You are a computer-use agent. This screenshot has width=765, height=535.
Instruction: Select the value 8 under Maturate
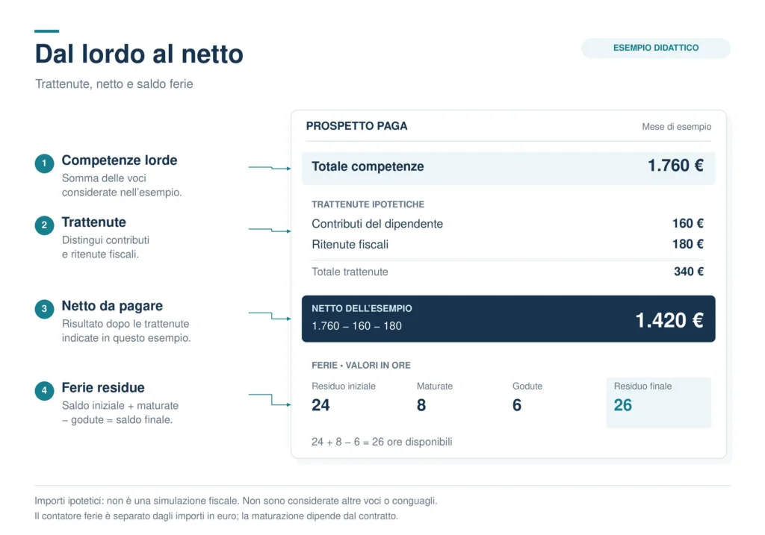421,405
